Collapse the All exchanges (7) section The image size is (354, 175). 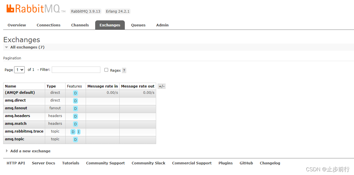point(27,47)
